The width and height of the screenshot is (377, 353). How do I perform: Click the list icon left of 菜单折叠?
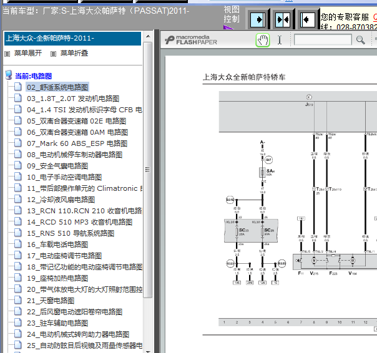point(53,54)
